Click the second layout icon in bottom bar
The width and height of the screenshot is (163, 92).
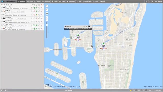click(6, 90)
